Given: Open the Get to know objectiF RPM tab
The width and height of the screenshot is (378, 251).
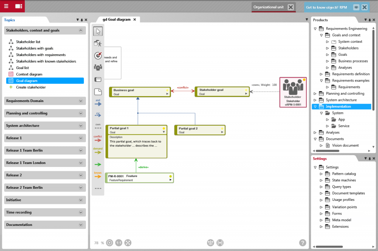Looking at the screenshot, I should (326, 7).
